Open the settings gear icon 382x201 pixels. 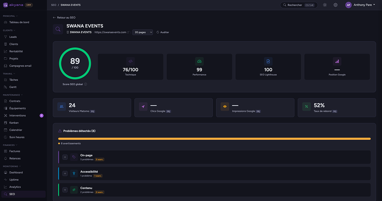point(335,5)
